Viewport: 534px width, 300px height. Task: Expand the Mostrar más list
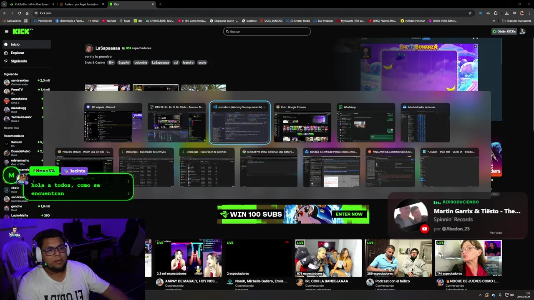point(11,128)
